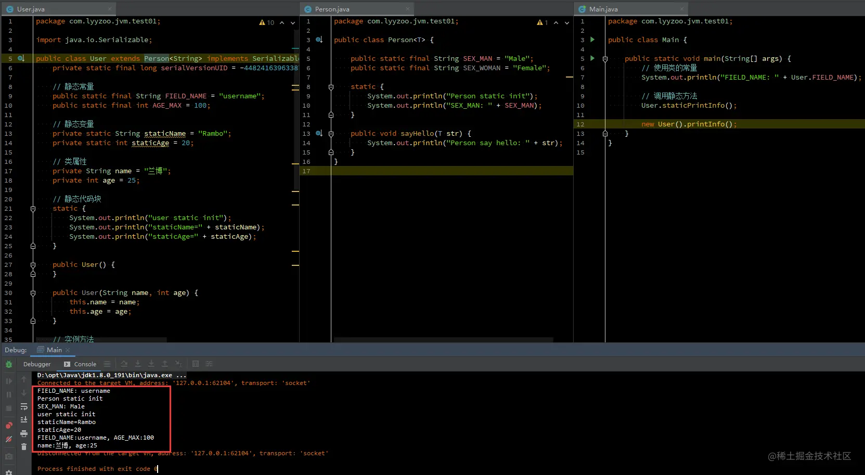
Task: Click the Show Execution Point icon
Action: pyautogui.click(x=107, y=364)
